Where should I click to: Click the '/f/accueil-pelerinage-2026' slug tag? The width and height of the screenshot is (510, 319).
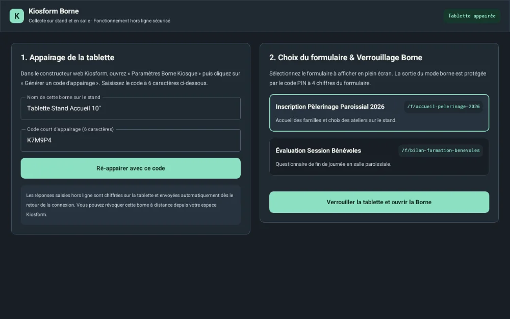443,107
